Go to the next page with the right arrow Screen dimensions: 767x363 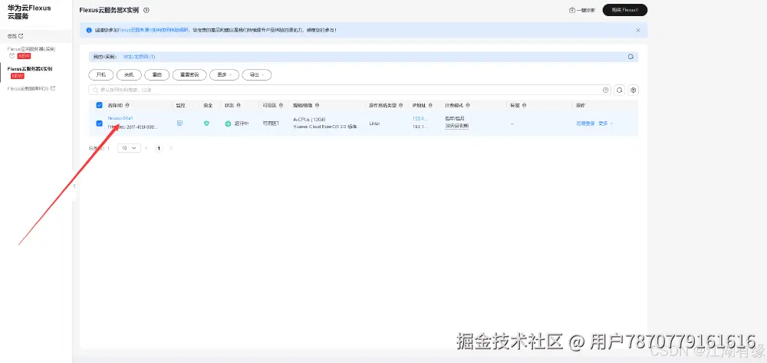(x=171, y=148)
